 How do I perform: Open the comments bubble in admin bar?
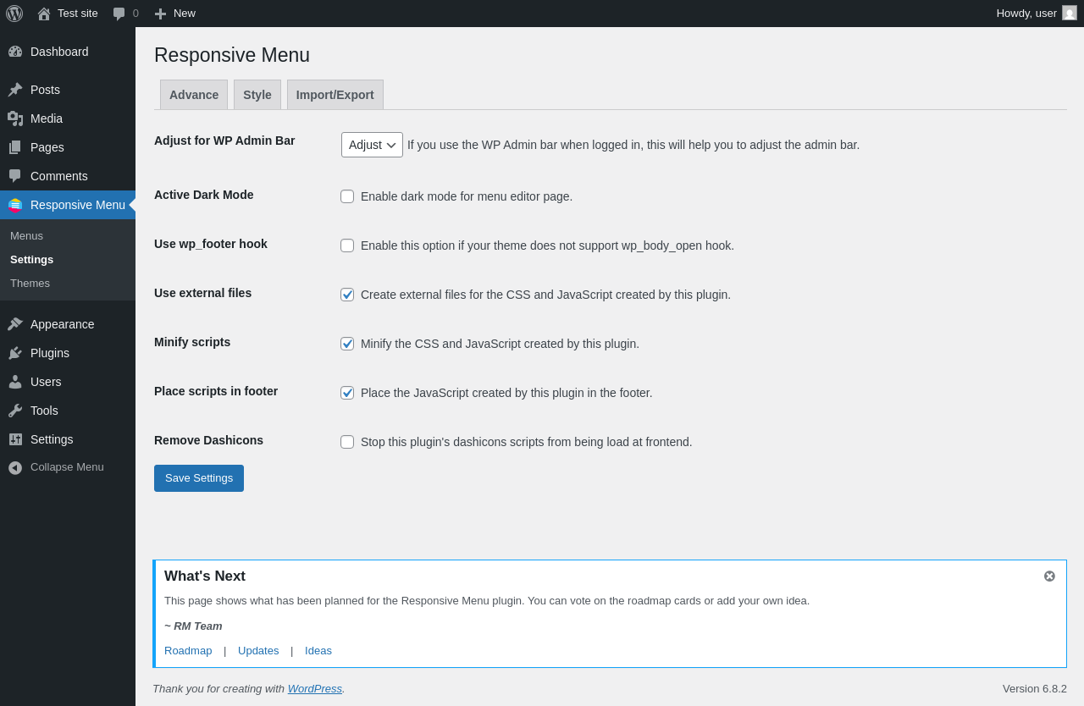click(119, 14)
